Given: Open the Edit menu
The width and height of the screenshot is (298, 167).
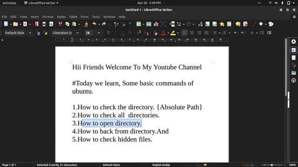Looking at the screenshot, I should [x=14, y=17].
